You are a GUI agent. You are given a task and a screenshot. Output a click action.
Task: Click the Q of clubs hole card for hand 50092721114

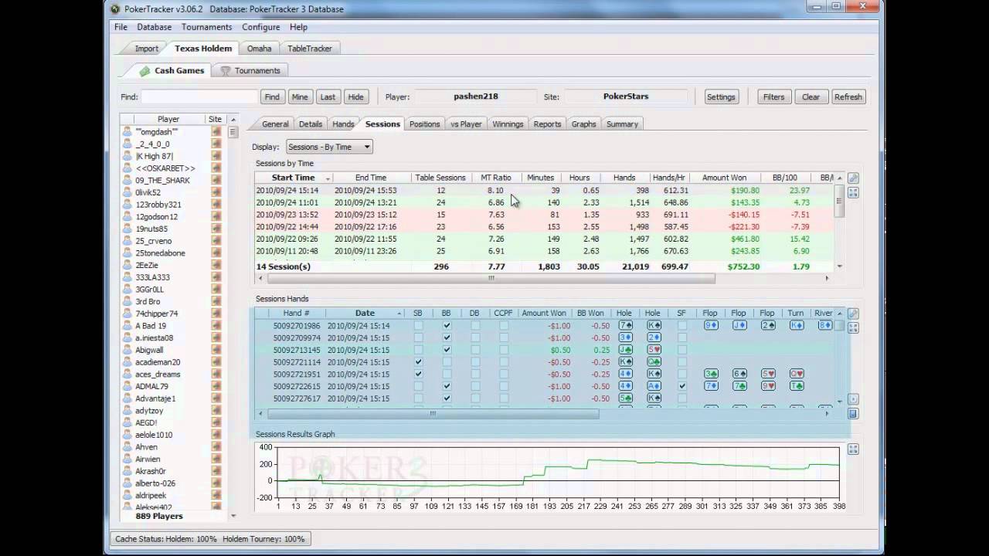click(654, 362)
